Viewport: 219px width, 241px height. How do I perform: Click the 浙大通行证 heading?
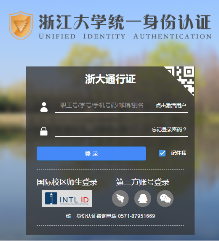tap(110, 79)
